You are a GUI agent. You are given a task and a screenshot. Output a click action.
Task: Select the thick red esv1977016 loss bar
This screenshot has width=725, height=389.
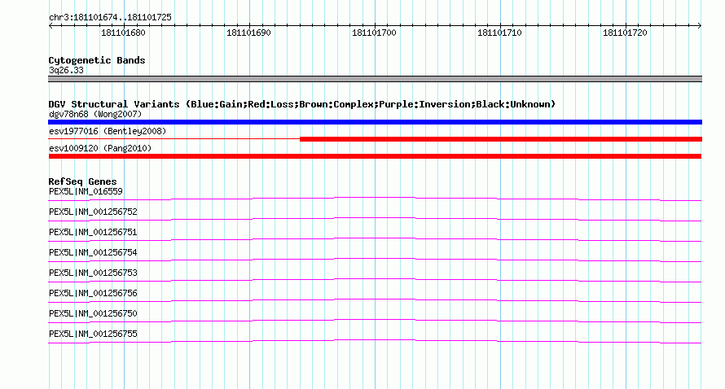501,139
